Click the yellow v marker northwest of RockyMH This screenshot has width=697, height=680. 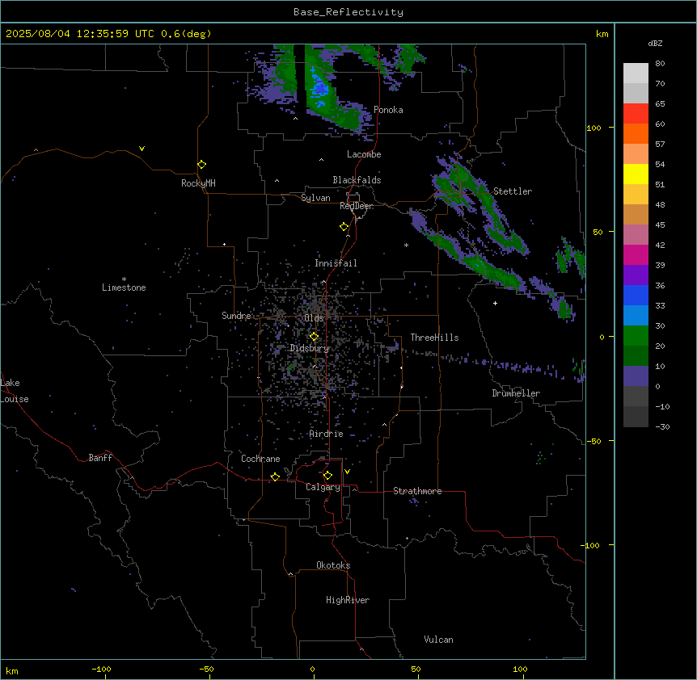point(142,149)
